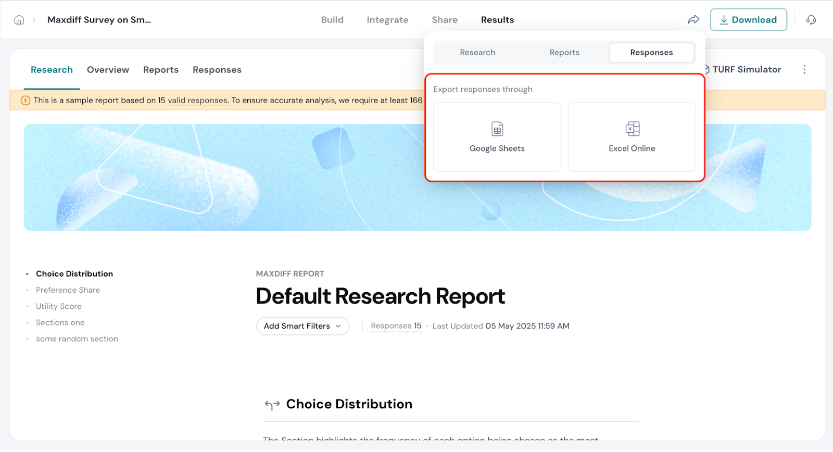Image resolution: width=833 pixels, height=452 pixels.
Task: Select Reports in the Results popup
Action: coord(564,53)
